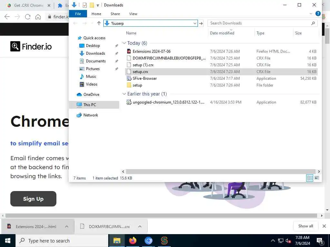Click the Sign Up button
Screen dimensions: 330x247
point(33,199)
